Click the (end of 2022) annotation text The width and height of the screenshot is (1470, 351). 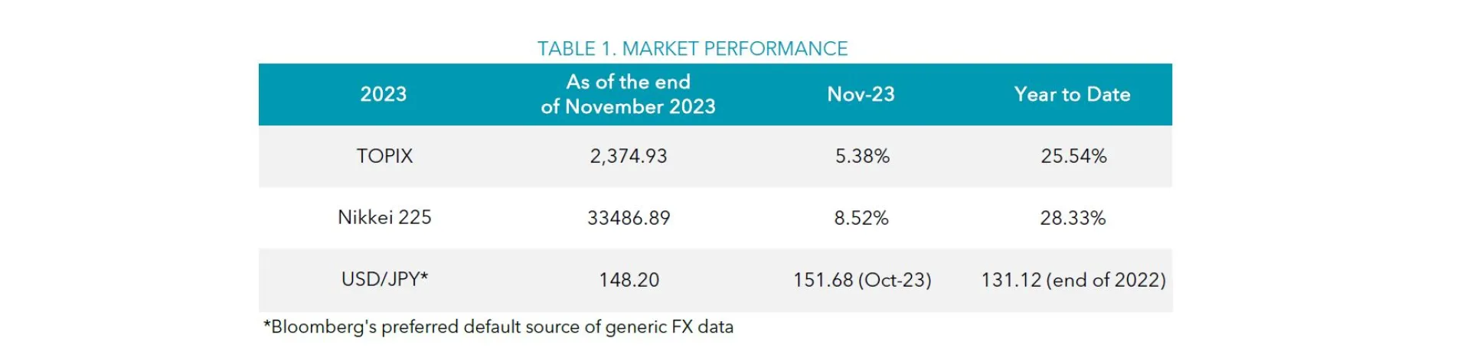tap(1106, 280)
